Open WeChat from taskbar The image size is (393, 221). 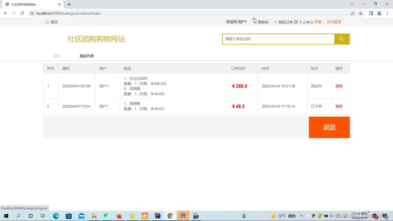107,216
